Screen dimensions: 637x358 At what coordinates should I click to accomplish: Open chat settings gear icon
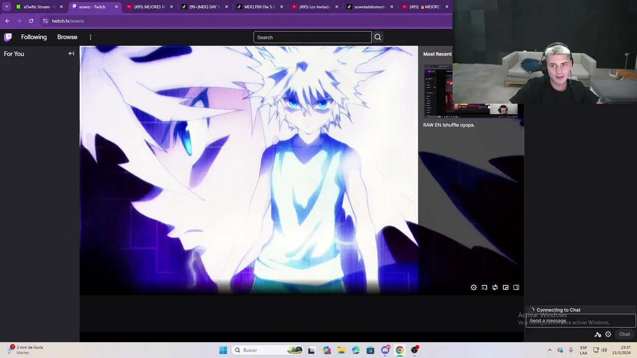[608, 334]
